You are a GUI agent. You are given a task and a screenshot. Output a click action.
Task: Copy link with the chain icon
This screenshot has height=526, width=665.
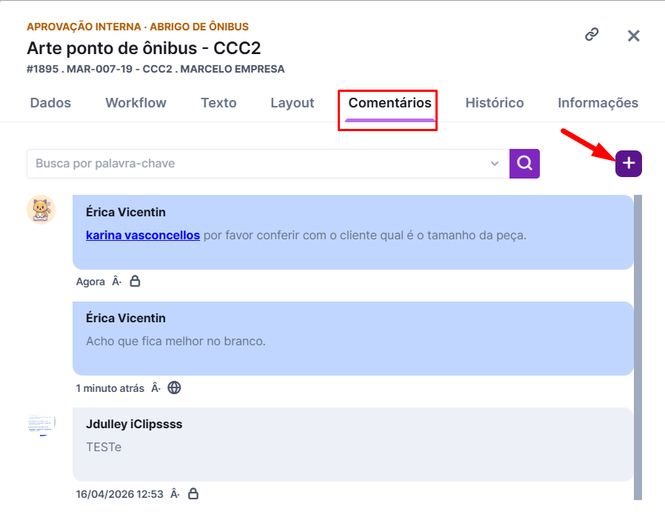coord(592,34)
